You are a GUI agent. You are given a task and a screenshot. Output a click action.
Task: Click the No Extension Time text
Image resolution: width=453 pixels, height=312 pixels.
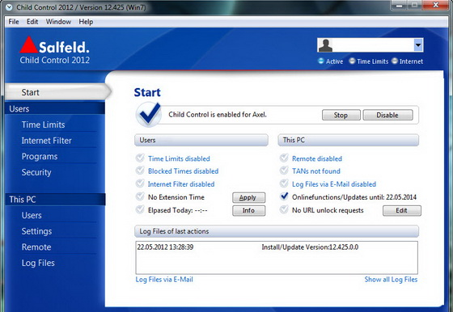tap(176, 197)
